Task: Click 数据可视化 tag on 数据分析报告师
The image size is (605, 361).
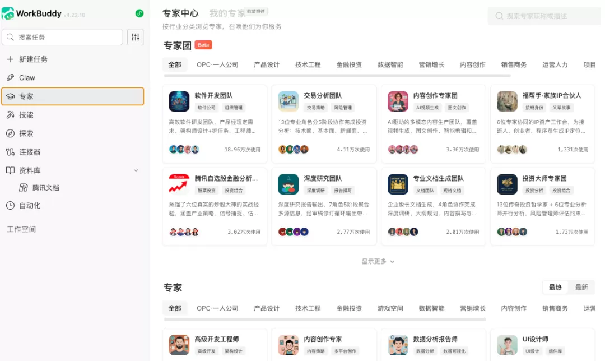Action: pyautogui.click(x=454, y=351)
